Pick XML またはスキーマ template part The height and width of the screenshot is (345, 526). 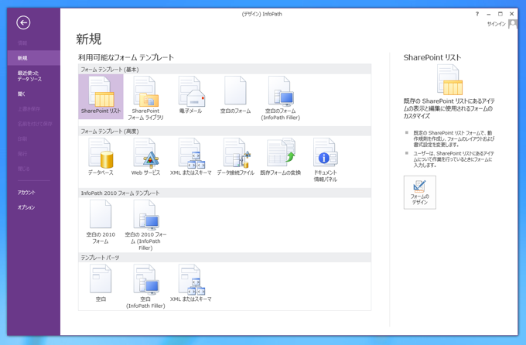pos(190,283)
